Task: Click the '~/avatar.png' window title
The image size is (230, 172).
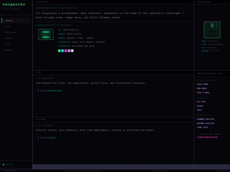Action: (203, 2)
